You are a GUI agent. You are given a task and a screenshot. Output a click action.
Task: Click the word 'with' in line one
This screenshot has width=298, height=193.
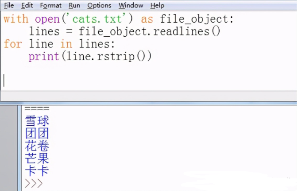point(16,19)
